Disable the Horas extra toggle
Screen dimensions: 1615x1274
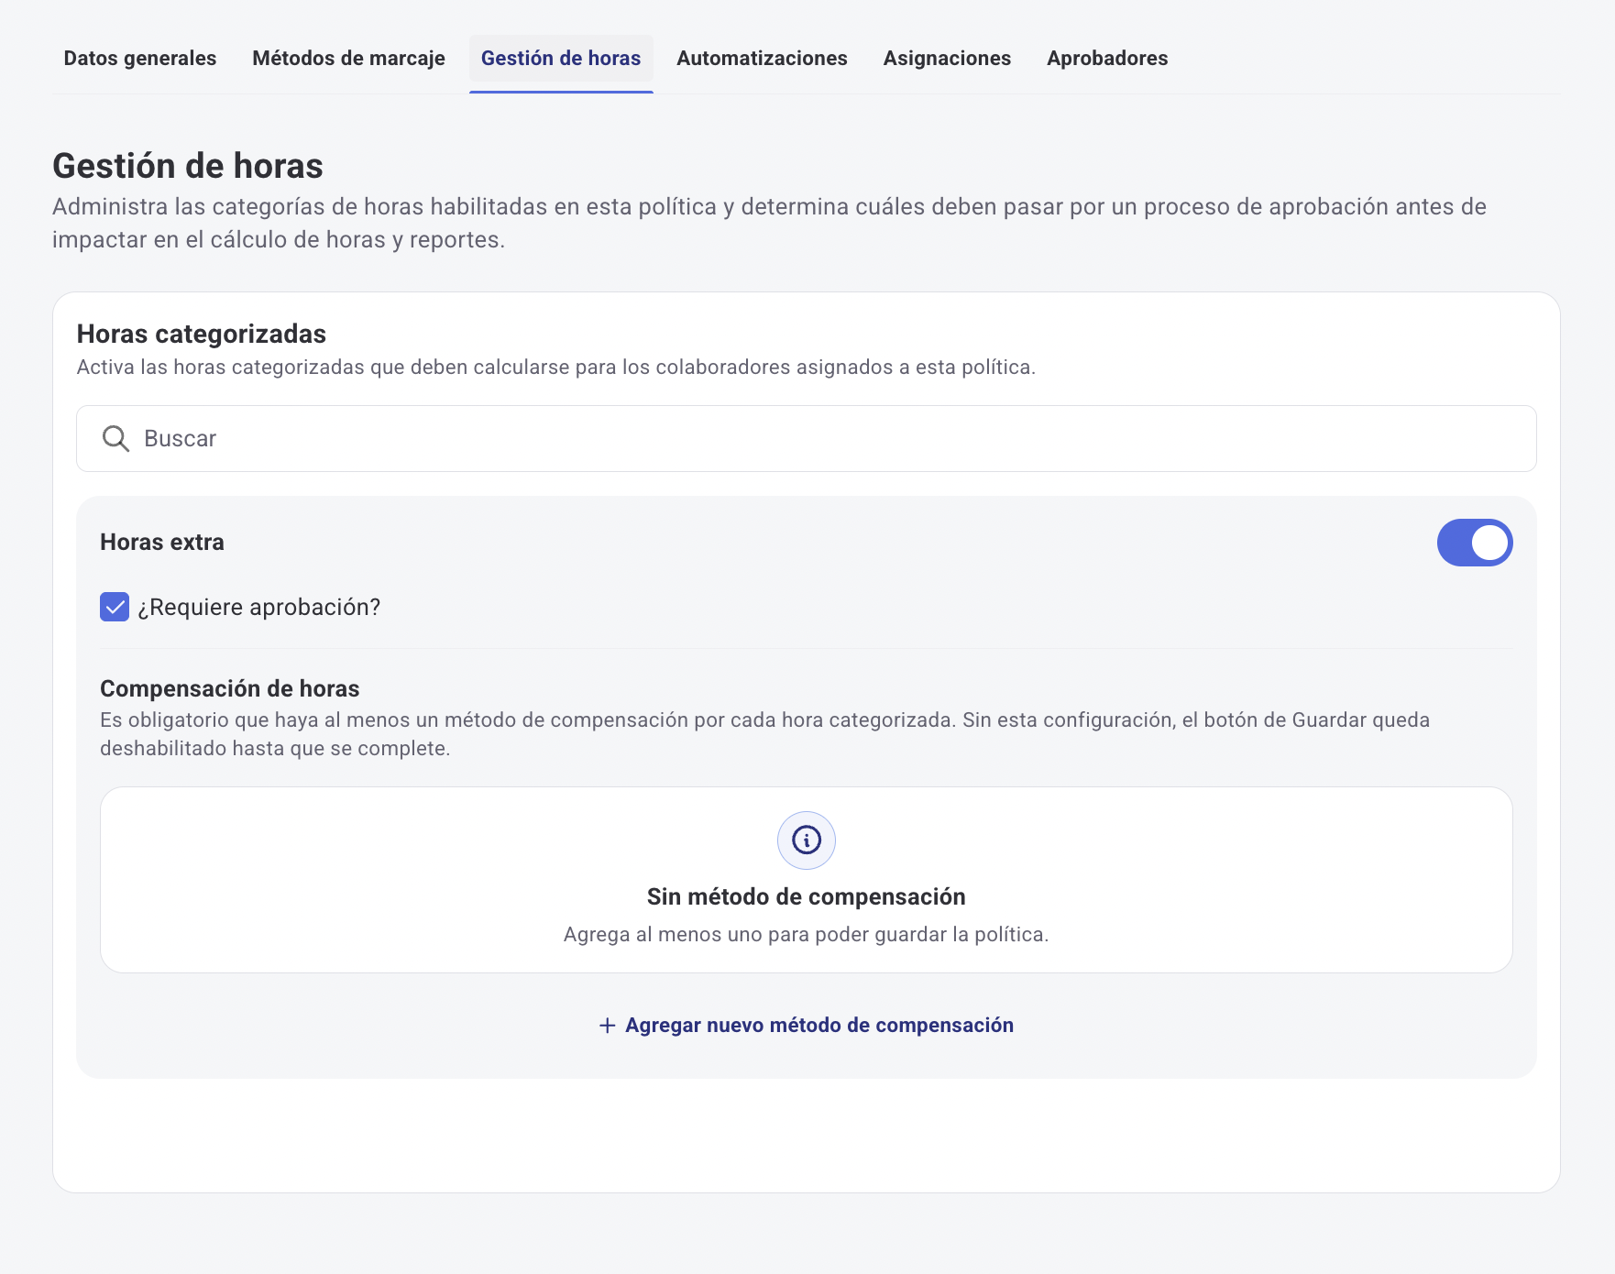[1474, 543]
